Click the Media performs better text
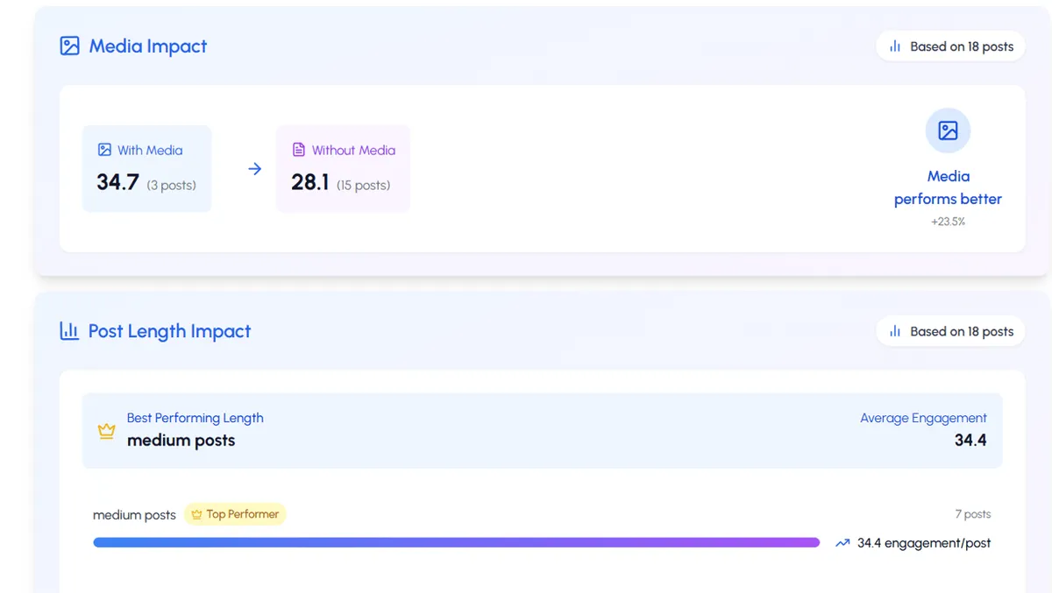This screenshot has height=593, width=1052. pos(948,188)
